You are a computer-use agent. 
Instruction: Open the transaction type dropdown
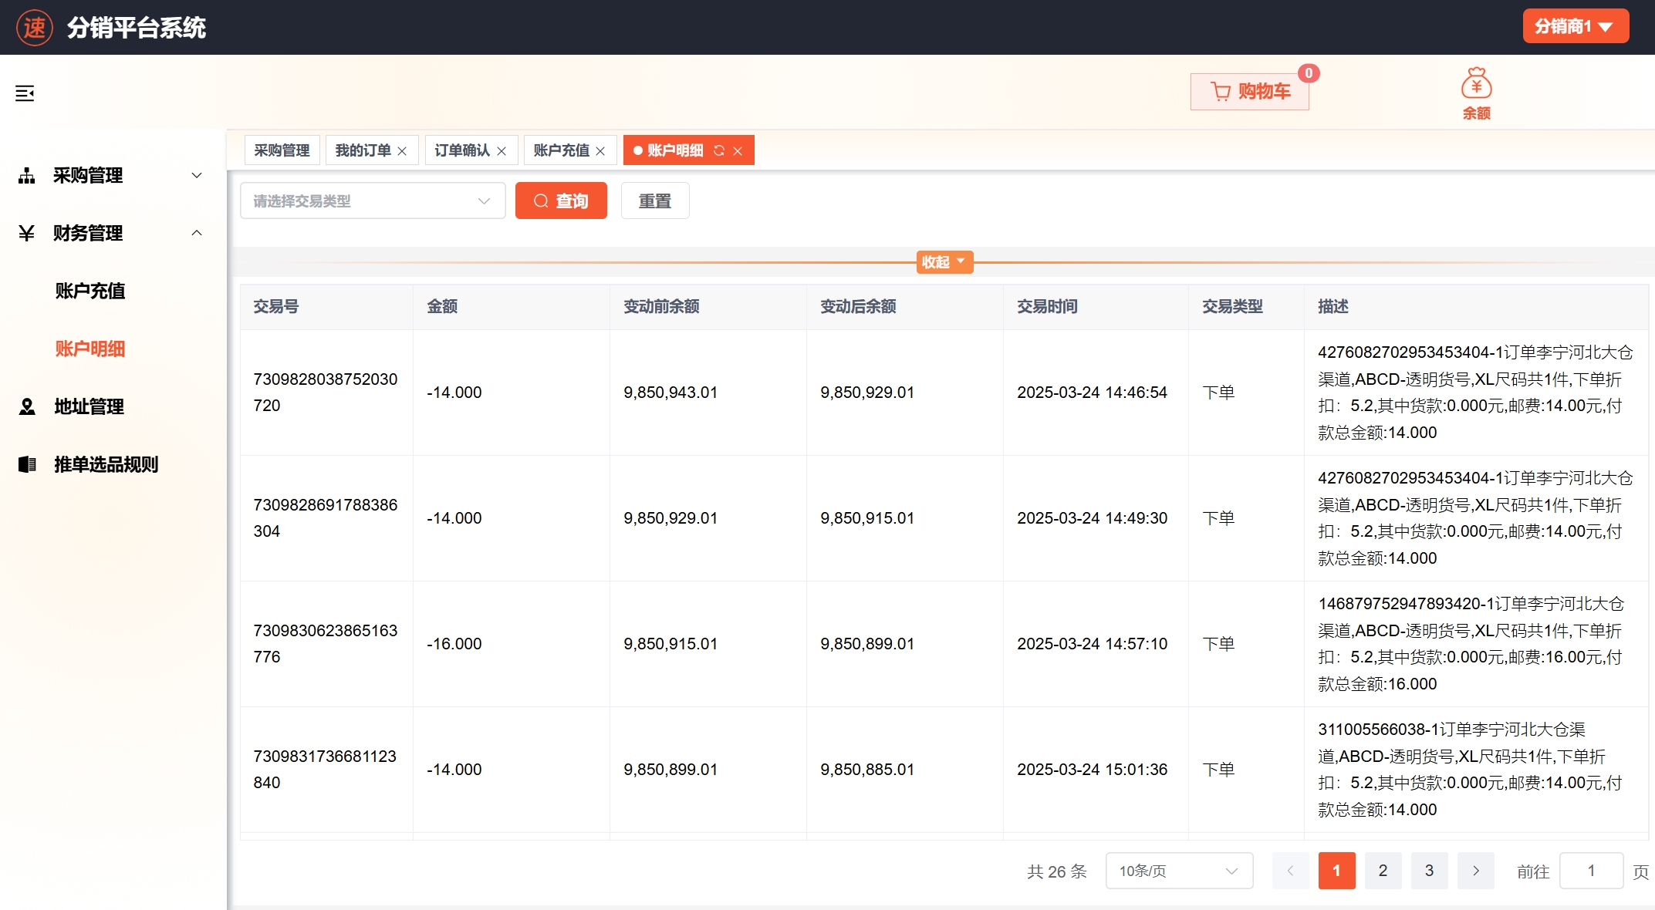point(373,201)
